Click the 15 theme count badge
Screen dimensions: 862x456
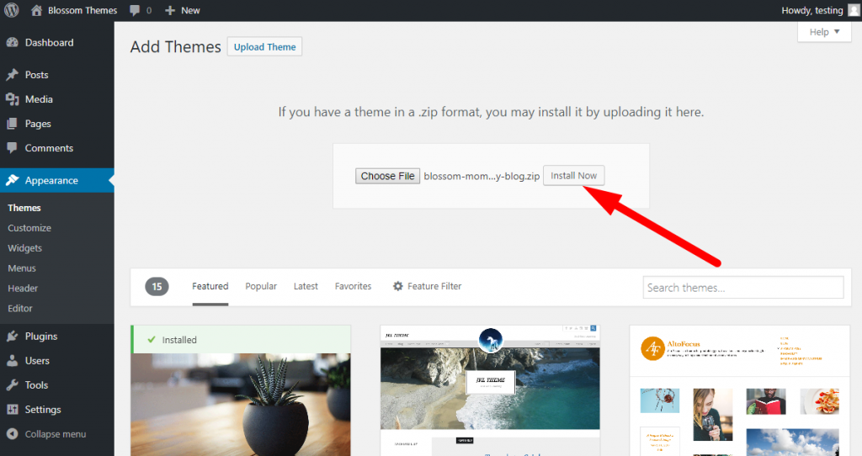157,286
